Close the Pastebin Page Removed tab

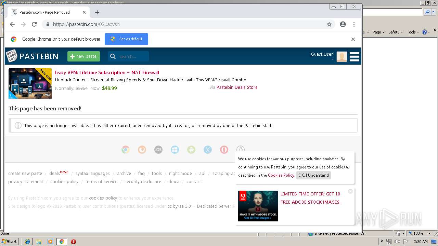84,12
